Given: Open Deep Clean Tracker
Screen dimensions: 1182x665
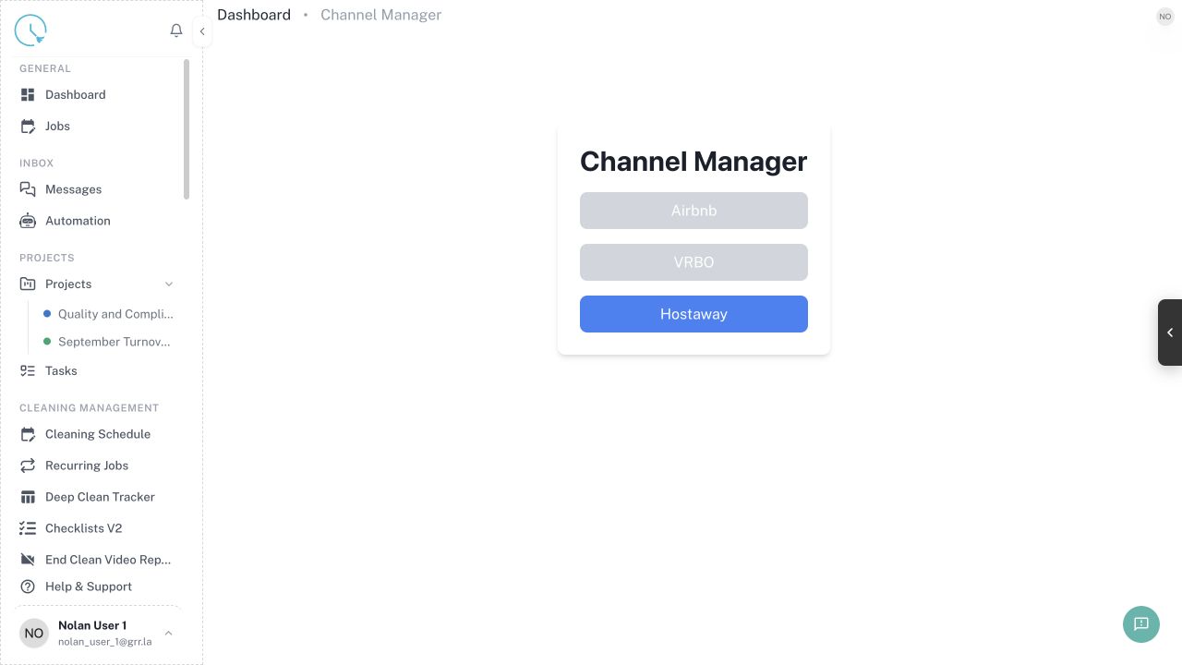Looking at the screenshot, I should (100, 497).
